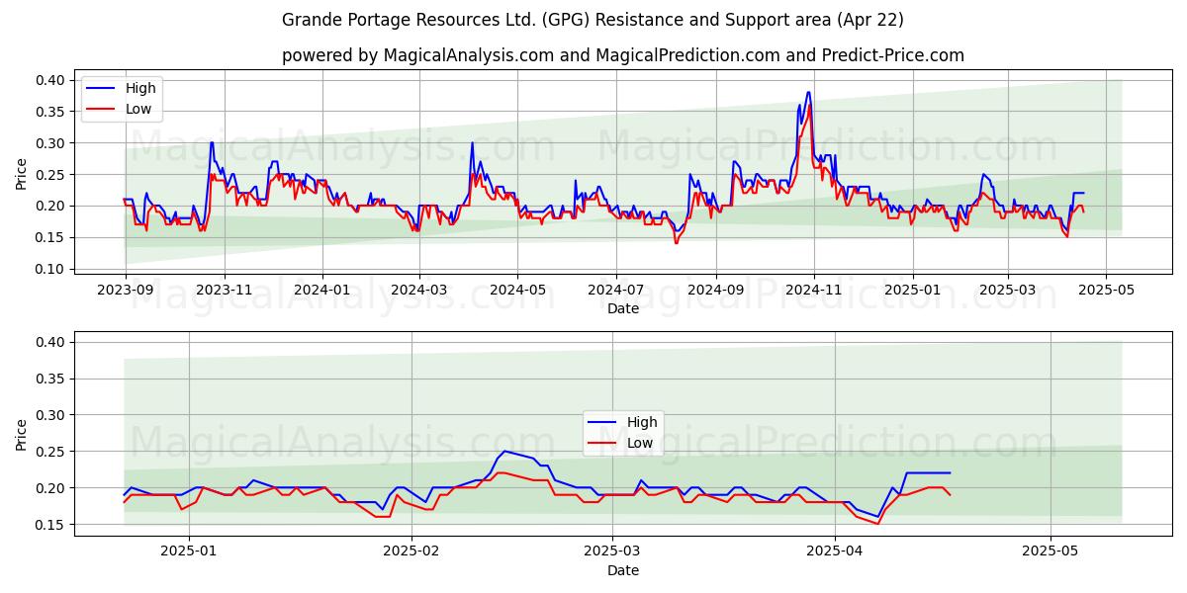Image resolution: width=1187 pixels, height=593 pixels.
Task: Click the top chart 'Price' y-axis label
Action: [22, 174]
